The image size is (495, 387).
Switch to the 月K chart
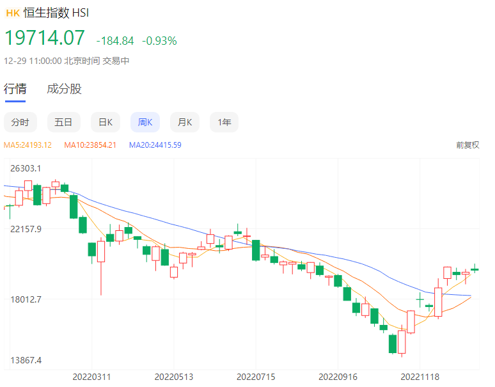pyautogui.click(x=185, y=122)
